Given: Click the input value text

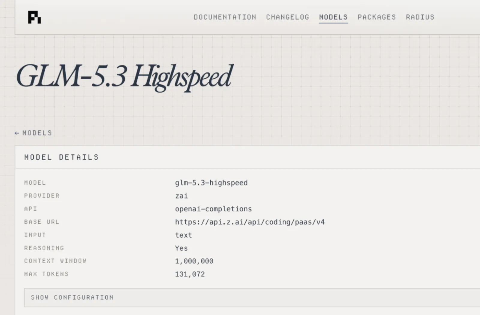Looking at the screenshot, I should coord(183,235).
